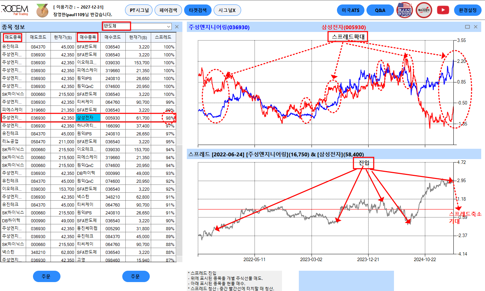Viewport: 485px width, 291px height.
Task: Select the 리노공업 sell stock row
Action: click(x=13, y=142)
